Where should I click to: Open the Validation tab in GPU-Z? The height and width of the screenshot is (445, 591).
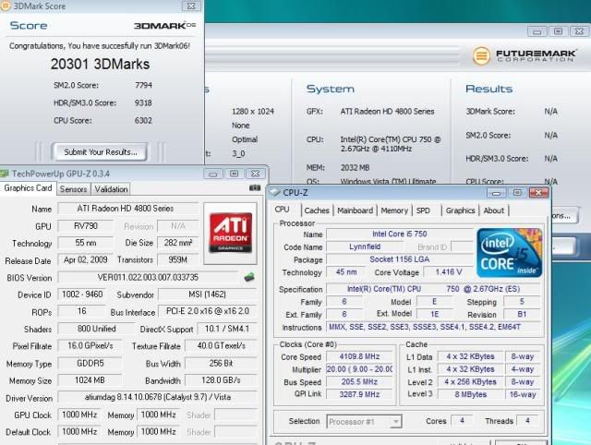click(x=112, y=189)
